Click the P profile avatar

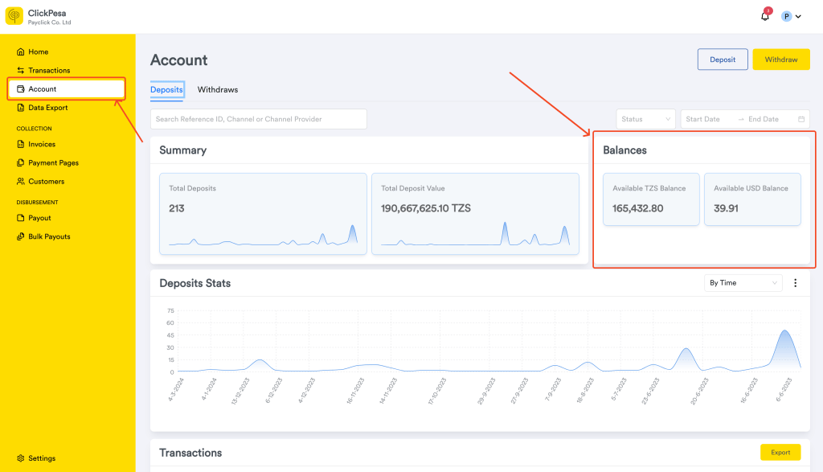click(786, 16)
